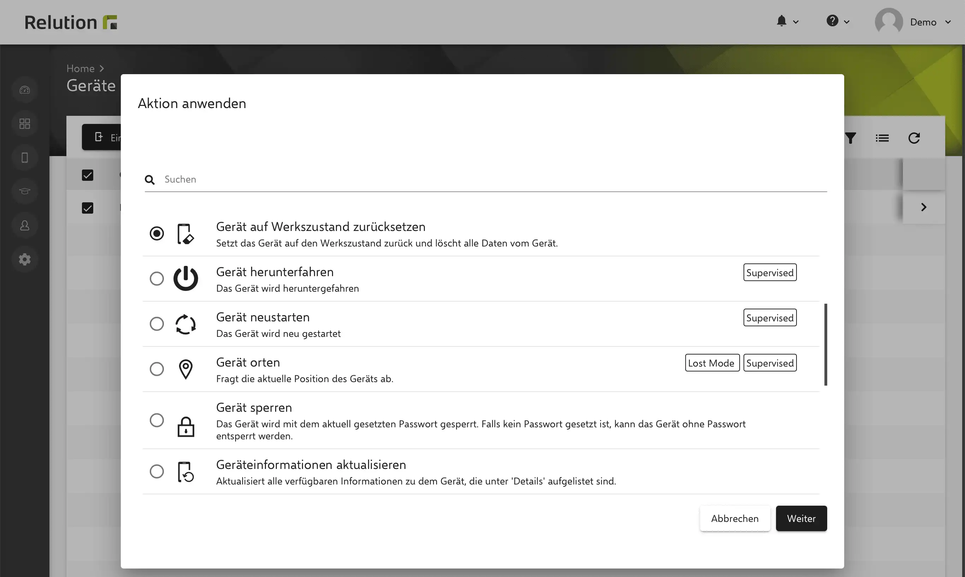
Task: Click the Lost Mode tag
Action: point(712,363)
